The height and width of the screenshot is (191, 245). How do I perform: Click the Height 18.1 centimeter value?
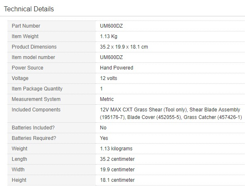coord(117,180)
